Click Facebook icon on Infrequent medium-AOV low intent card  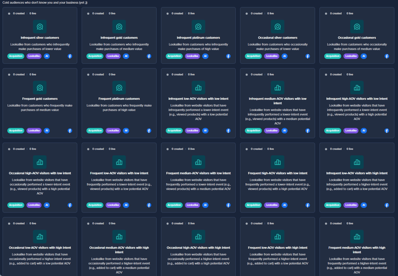pyautogui.click(x=308, y=131)
